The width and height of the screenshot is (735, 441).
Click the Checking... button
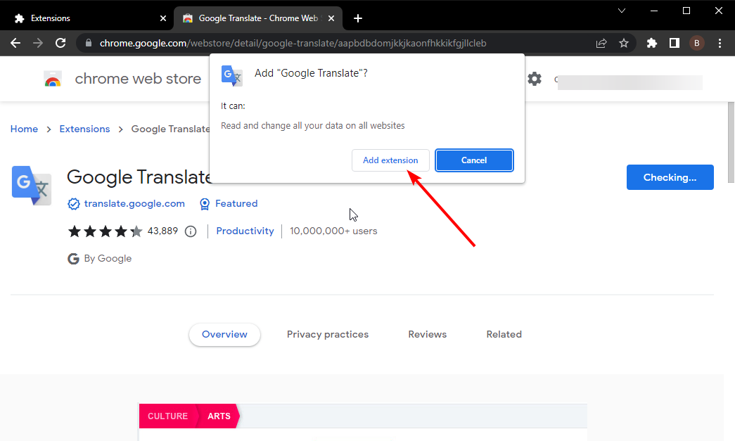pos(670,177)
